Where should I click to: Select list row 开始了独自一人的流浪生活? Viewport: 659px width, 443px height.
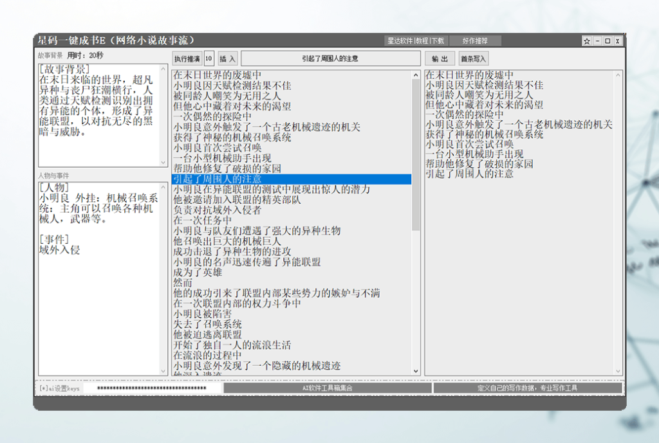pos(292,345)
